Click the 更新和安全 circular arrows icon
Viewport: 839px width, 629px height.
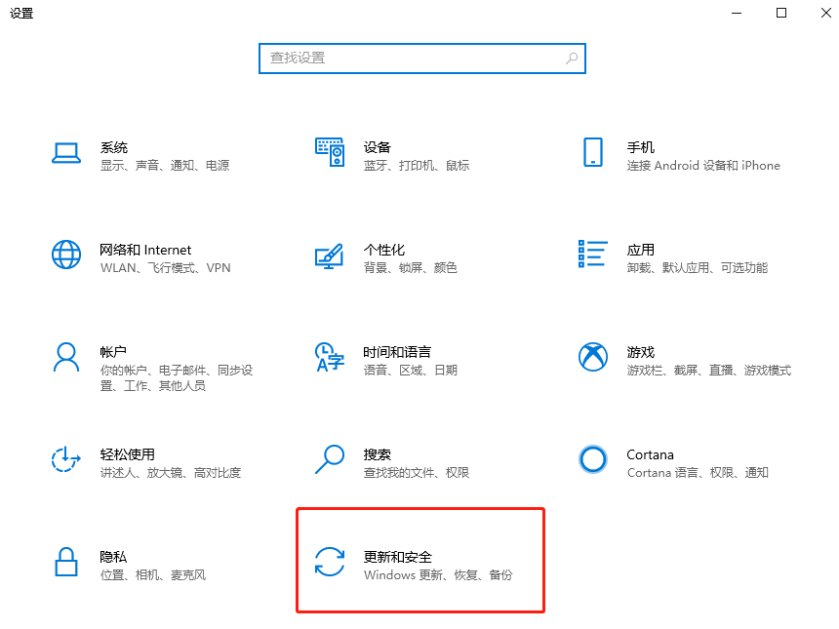330,562
